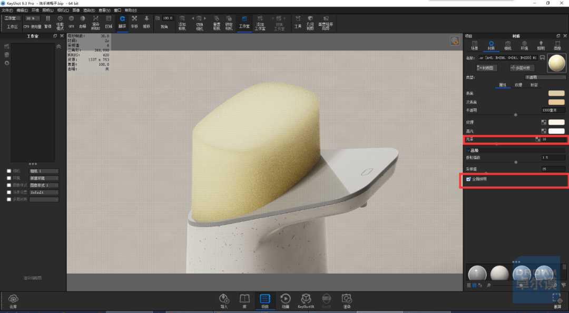569x313 pixels.
Task: Toggle the Environment (环境) checkbox in Studio panel
Action: [9, 178]
